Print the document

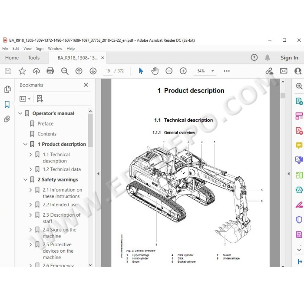click(x=50, y=71)
